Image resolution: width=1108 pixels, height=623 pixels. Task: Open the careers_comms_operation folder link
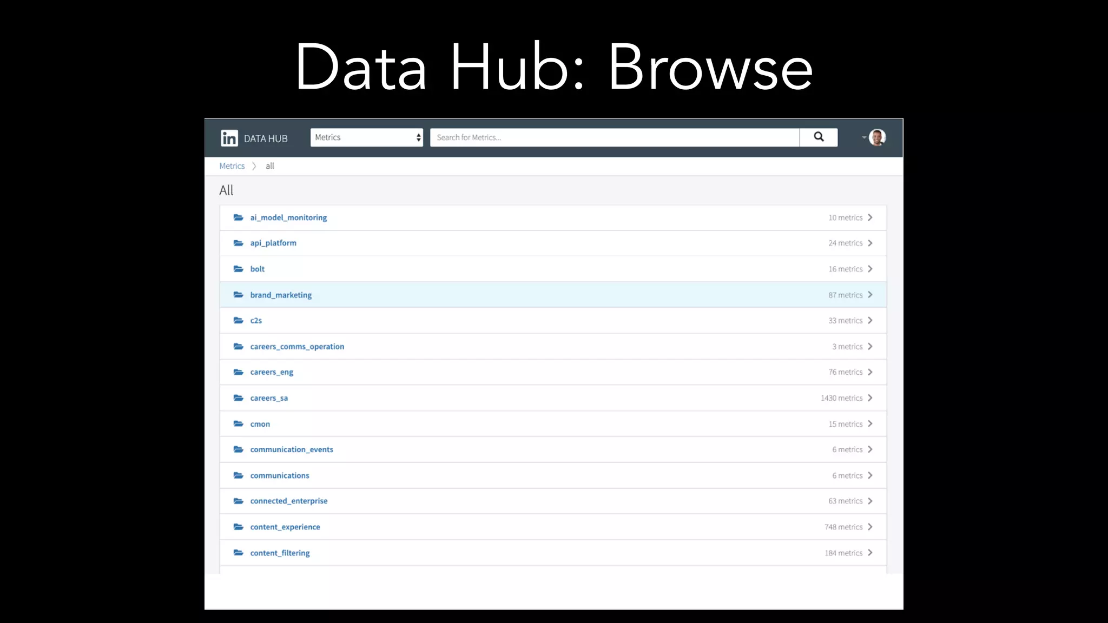coord(297,346)
